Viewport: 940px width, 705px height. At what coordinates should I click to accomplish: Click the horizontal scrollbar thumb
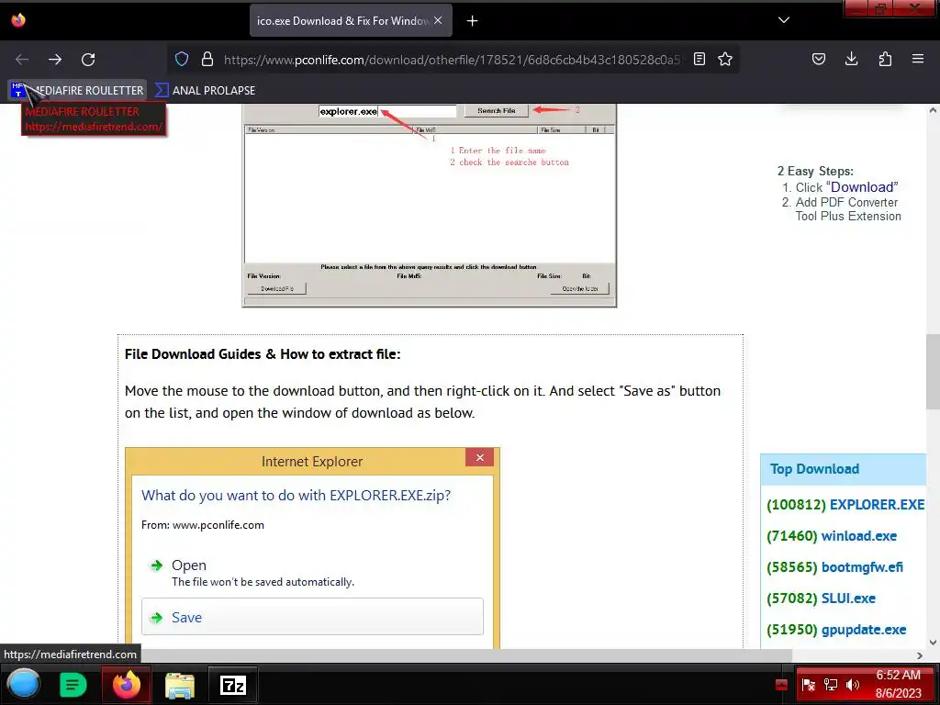coord(467,655)
